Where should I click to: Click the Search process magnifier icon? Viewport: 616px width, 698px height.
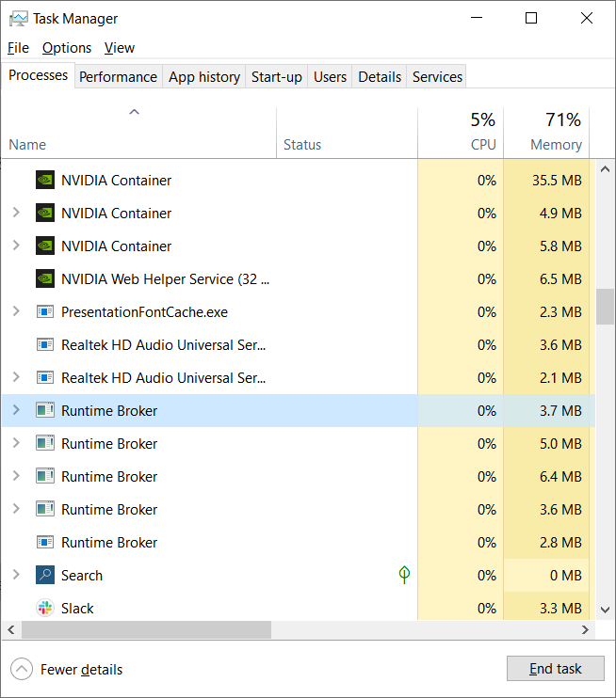(x=45, y=576)
